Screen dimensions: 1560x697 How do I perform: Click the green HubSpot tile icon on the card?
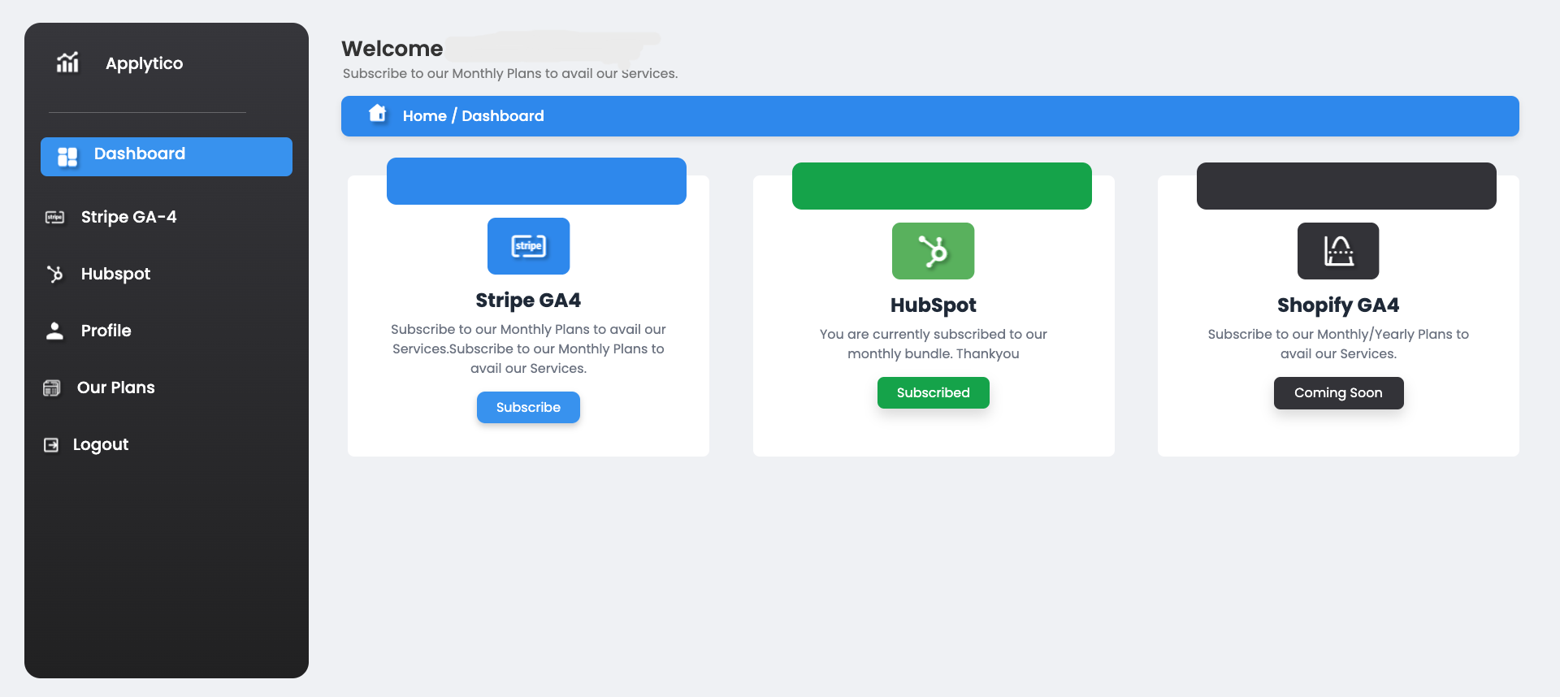(933, 251)
